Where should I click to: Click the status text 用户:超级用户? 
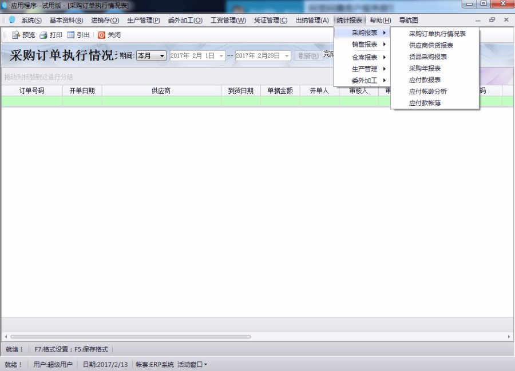coord(53,365)
